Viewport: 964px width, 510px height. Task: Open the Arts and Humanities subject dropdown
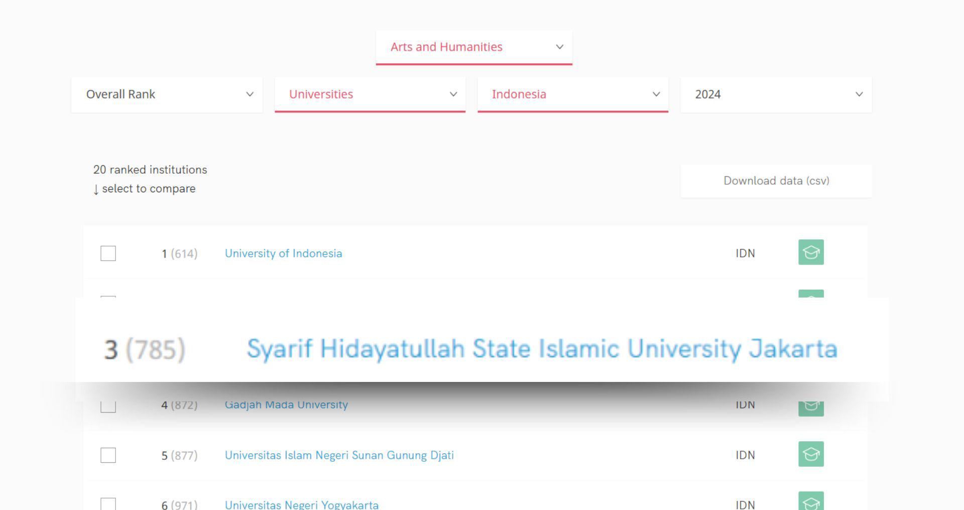tap(474, 47)
